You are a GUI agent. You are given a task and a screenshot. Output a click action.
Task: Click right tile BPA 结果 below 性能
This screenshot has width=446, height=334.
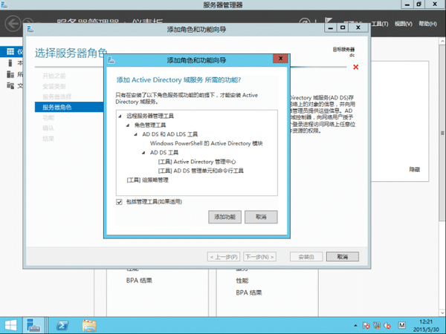248,293
